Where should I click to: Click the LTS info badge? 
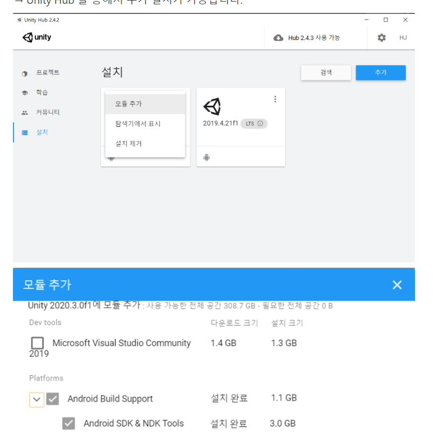[x=254, y=124]
